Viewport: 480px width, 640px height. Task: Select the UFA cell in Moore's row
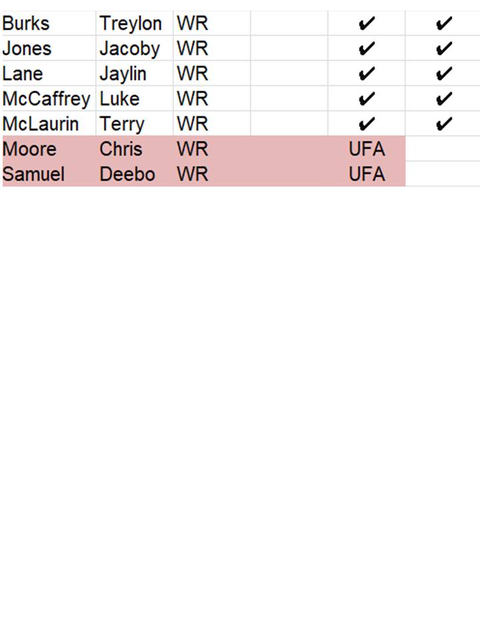pyautogui.click(x=367, y=149)
